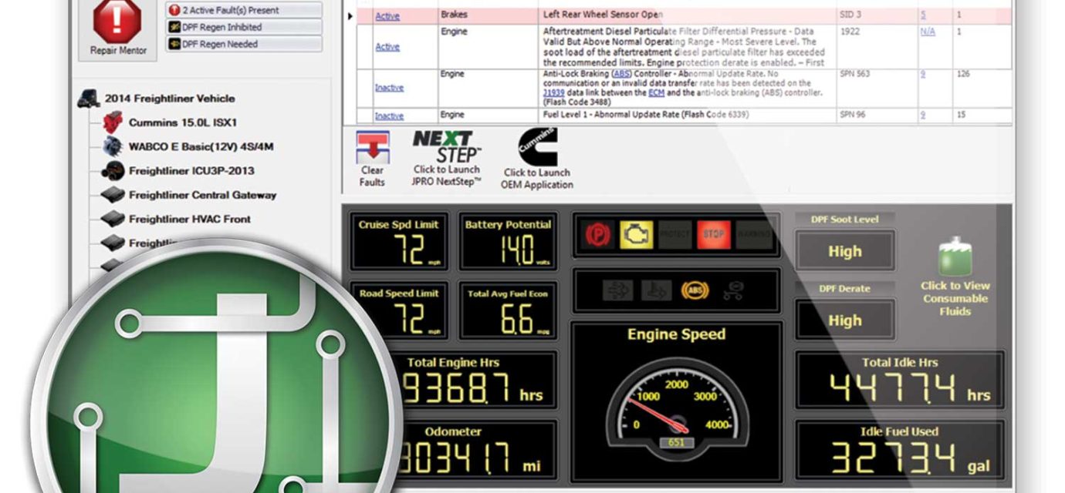Click the module icon beside Freightliner Central Gateway
1065x493 pixels.
pos(113,195)
